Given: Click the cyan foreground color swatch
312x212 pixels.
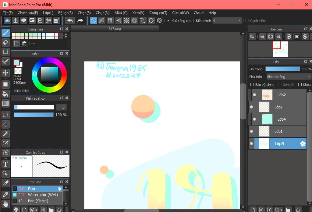Looking at the screenshot, I should [x=16, y=62].
